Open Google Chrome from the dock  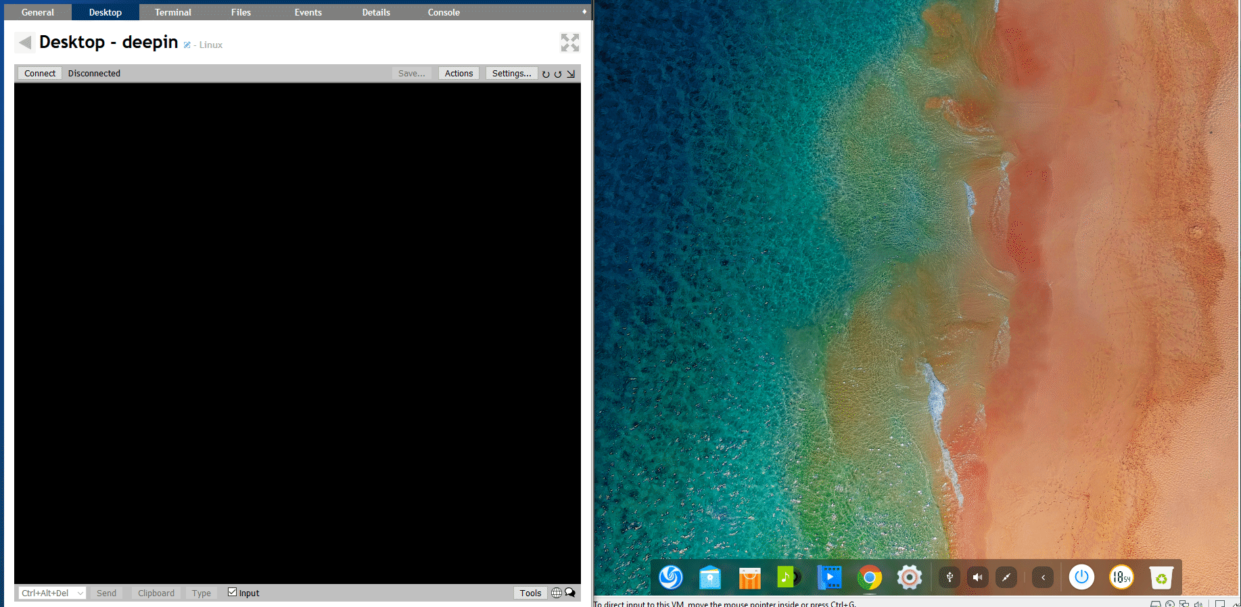[x=870, y=578]
